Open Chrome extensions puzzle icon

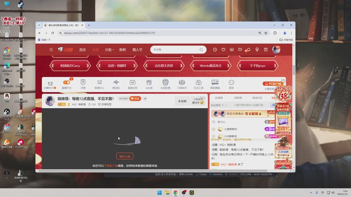(x=275, y=33)
